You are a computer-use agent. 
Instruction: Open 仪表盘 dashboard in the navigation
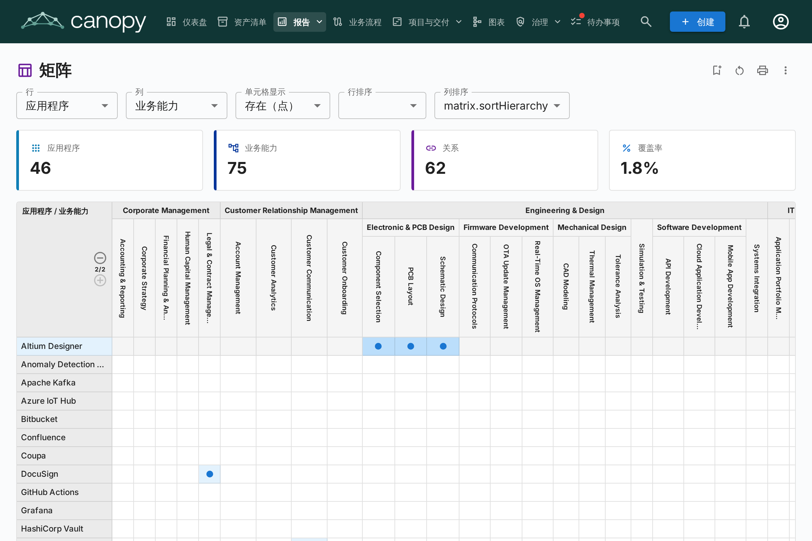click(x=186, y=22)
